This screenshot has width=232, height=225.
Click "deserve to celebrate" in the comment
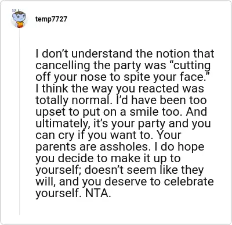click(x=159, y=181)
